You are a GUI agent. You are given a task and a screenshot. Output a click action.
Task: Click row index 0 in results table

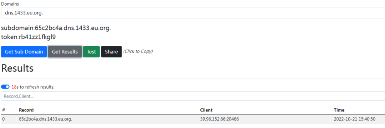click(x=4, y=119)
